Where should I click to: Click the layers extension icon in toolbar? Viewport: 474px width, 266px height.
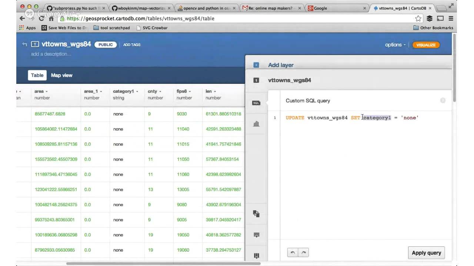tap(430, 18)
